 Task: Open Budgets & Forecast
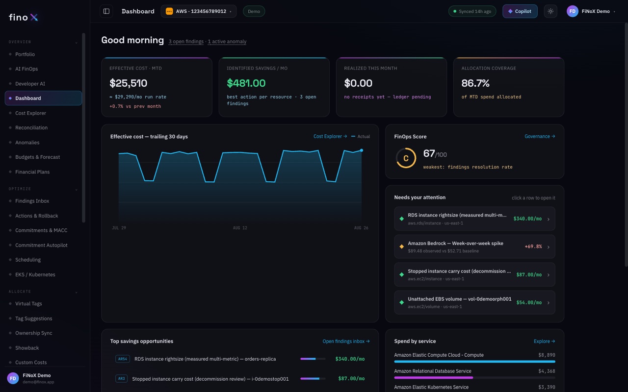[x=43, y=157]
